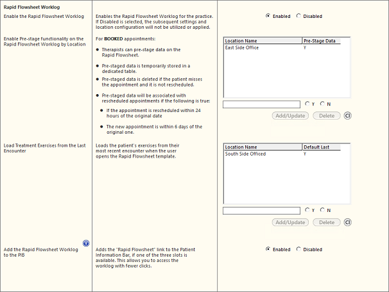The width and height of the screenshot is (389, 292).
Task: Click Y value in East Side Office row
Action: (x=305, y=47)
